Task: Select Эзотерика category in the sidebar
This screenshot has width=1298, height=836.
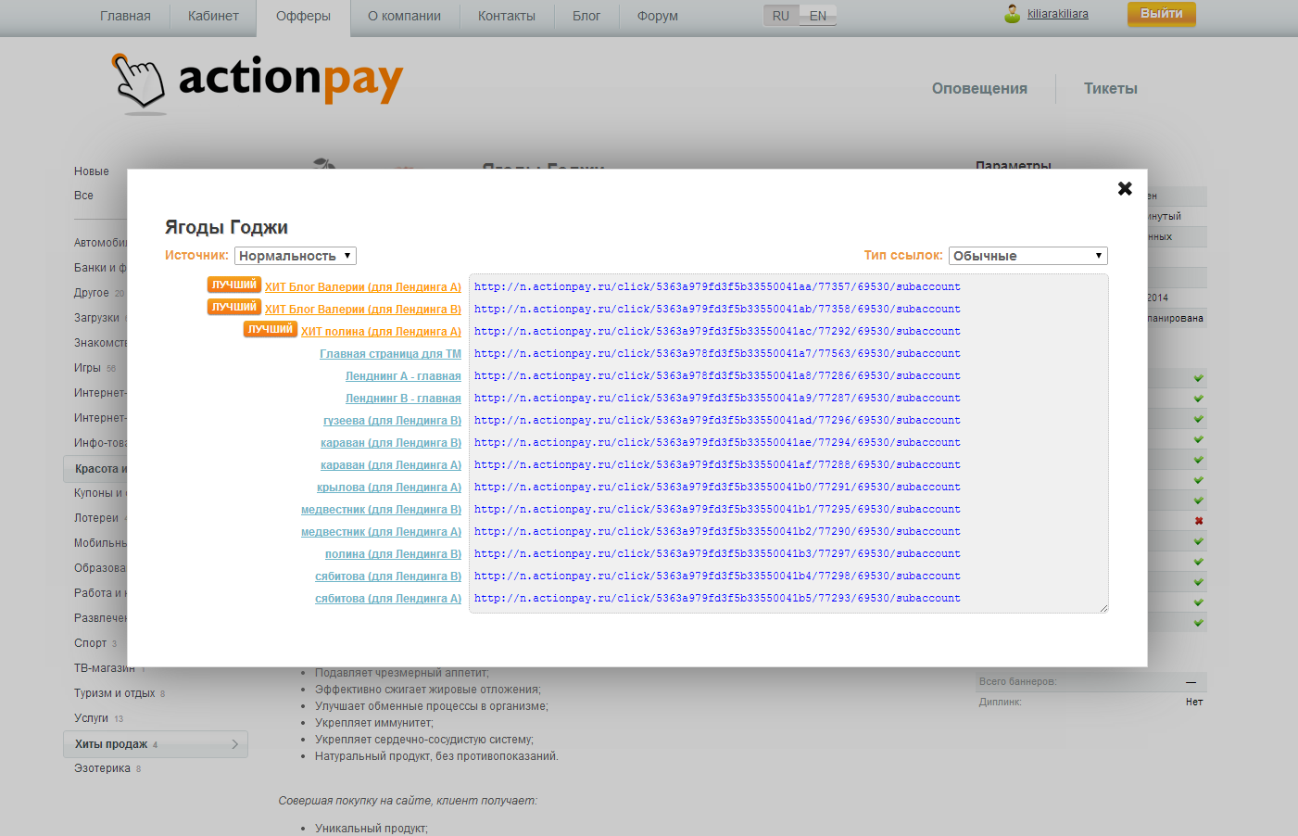Action: [x=103, y=768]
